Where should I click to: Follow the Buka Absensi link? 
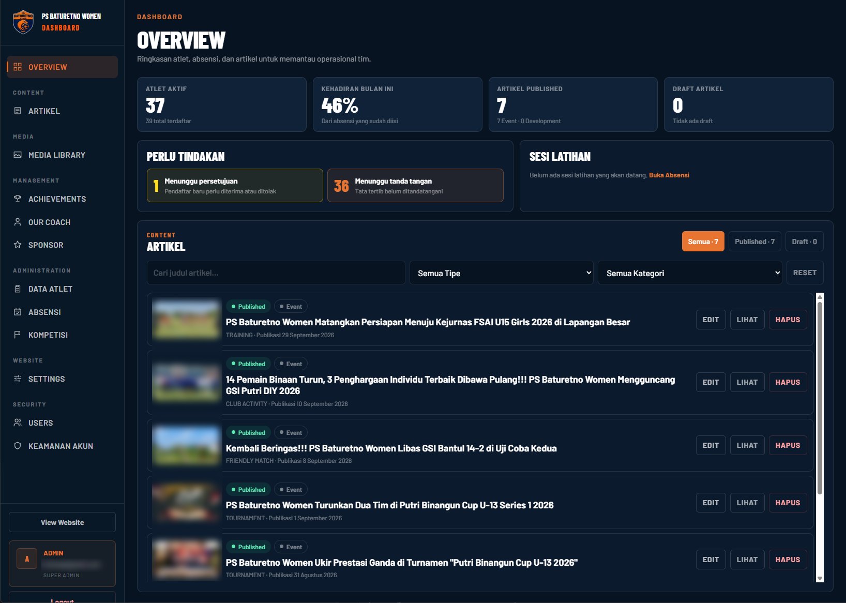(x=669, y=175)
